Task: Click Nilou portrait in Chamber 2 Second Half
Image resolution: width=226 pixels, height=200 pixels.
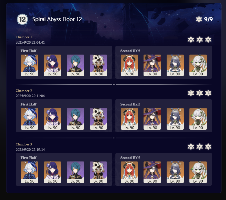Action: 129,119
